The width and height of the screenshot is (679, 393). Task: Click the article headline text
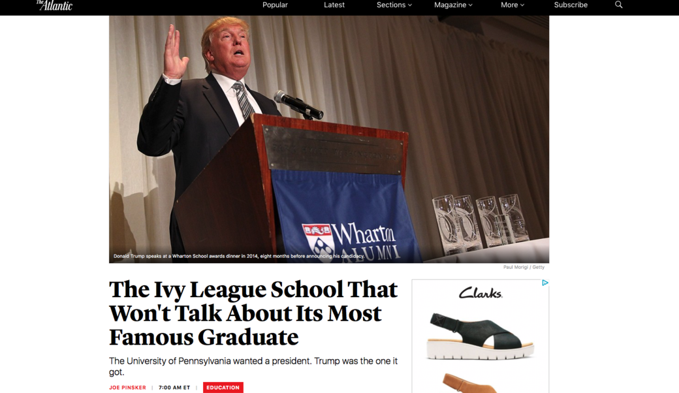253,313
